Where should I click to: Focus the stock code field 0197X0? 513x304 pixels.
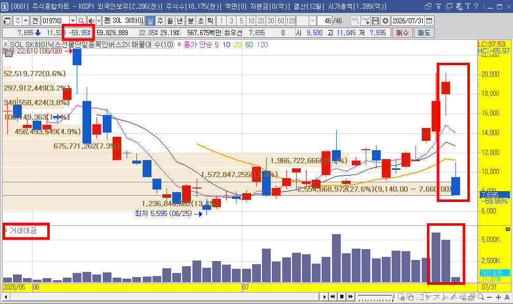56,21
